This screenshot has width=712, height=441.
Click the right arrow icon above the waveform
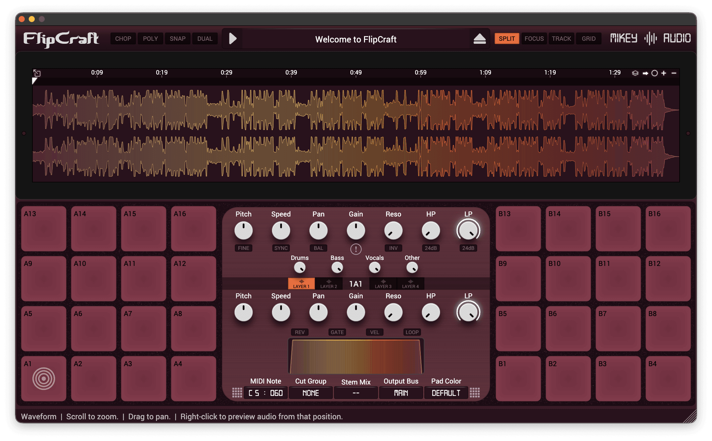(x=645, y=73)
